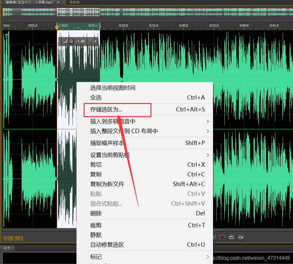
Task: Click 捕捉噪声样本 menu entry
Action: point(107,143)
